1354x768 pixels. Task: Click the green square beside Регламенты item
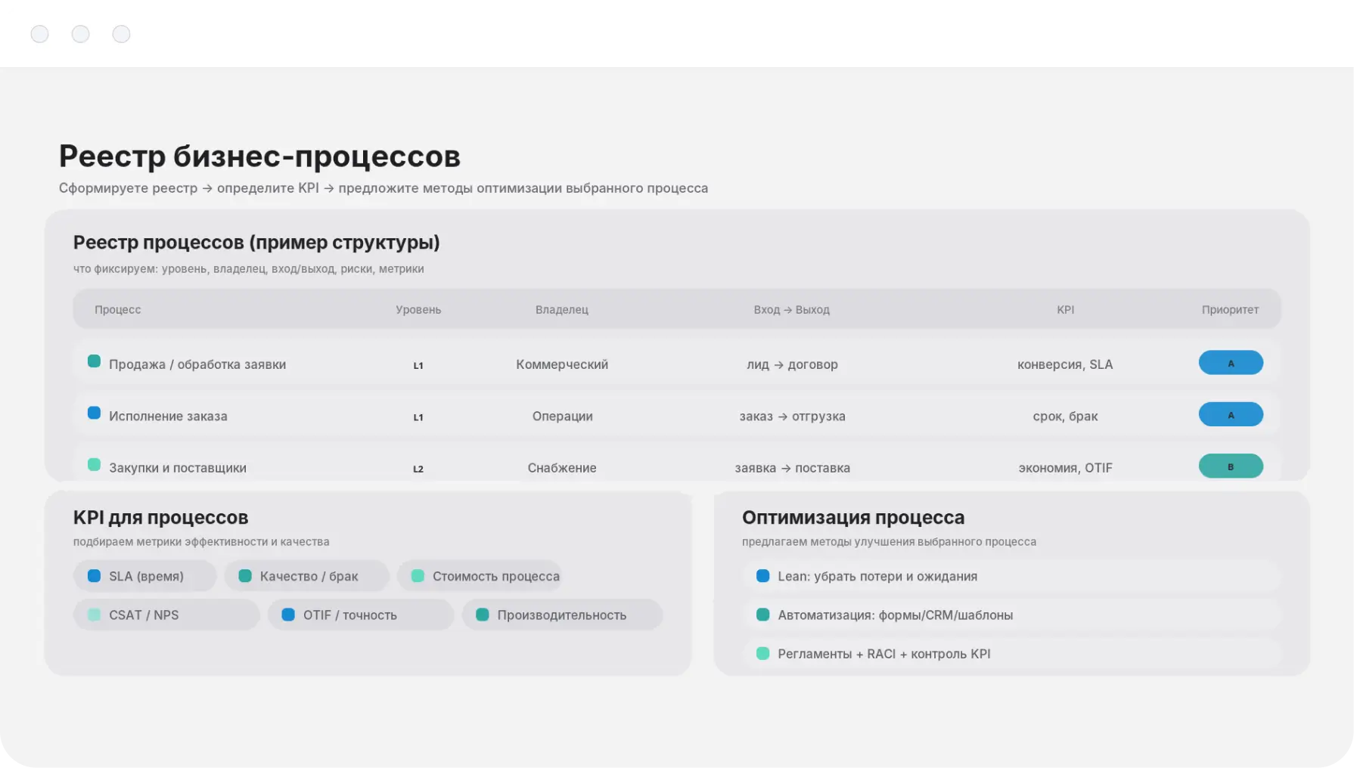pos(762,653)
